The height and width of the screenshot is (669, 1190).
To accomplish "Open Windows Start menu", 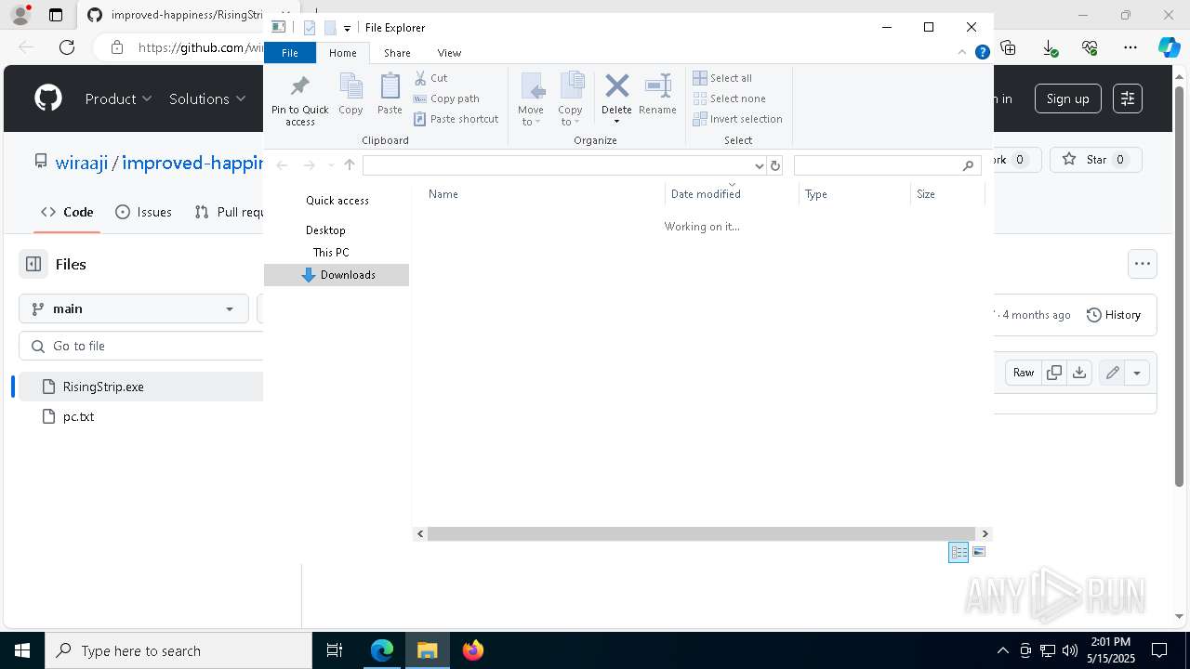I will pos(22,650).
